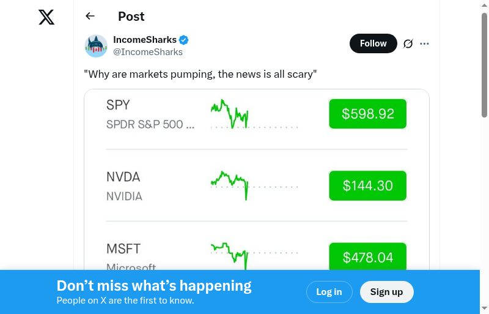Click the page vertical scrollbar thumb
489x314 pixels.
(x=484, y=64)
